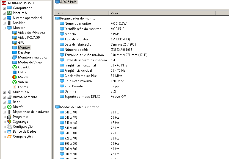Click the Segurança shield icon

(9, 122)
